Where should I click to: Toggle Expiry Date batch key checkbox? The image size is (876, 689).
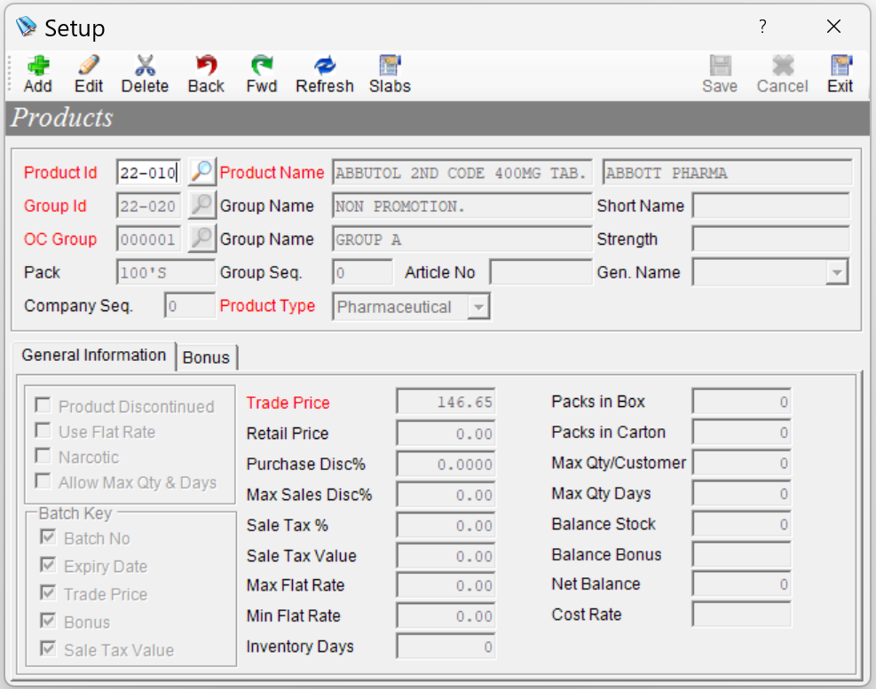coord(48,565)
